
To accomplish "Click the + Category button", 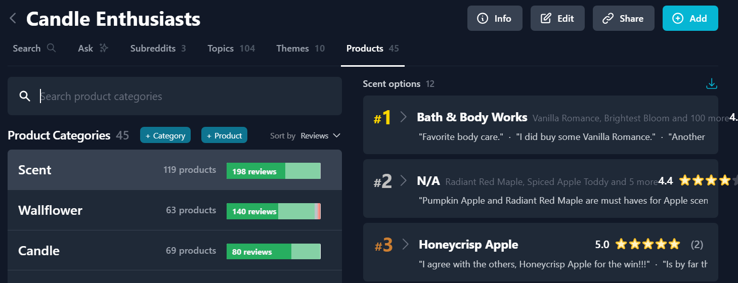I will click(165, 135).
